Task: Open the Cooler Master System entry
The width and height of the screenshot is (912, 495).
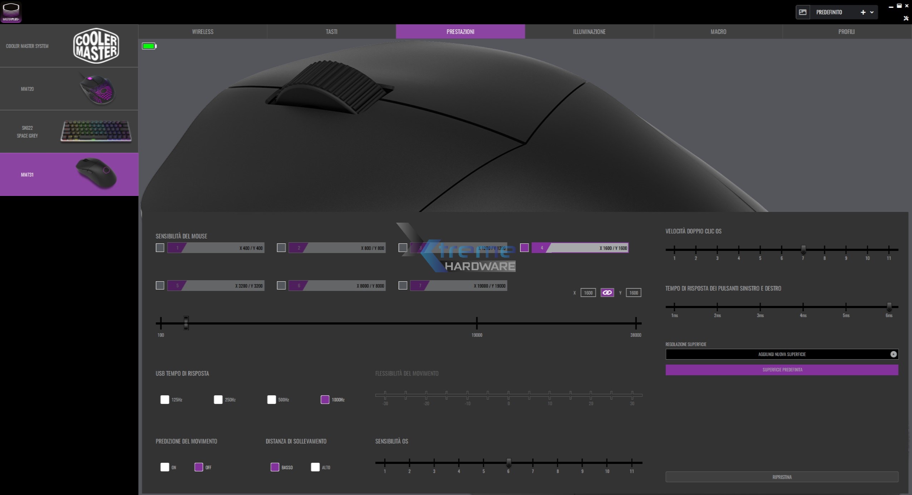Action: coord(69,46)
